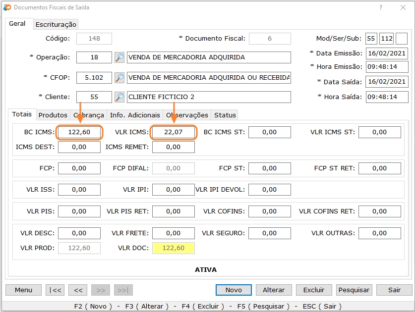The height and width of the screenshot is (312, 415).
Task: Click the Cliente search magnifier icon
Action: pos(119,97)
